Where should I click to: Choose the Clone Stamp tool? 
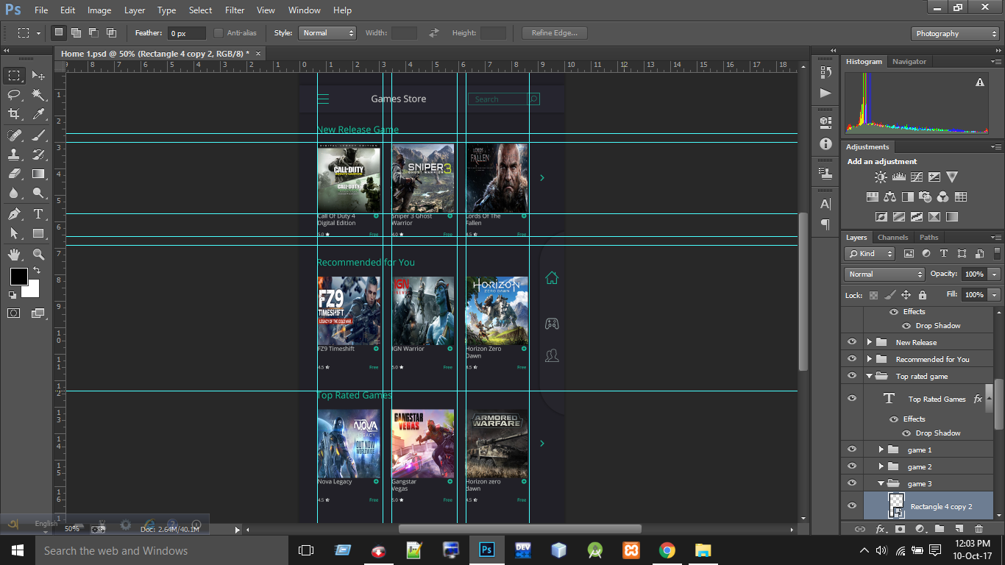pyautogui.click(x=14, y=154)
